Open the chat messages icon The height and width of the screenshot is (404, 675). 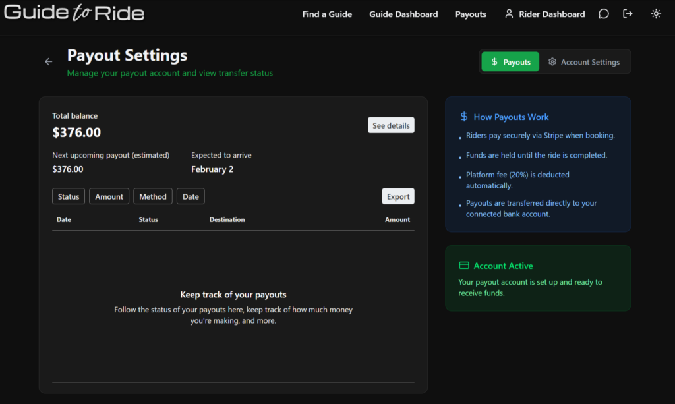point(603,14)
